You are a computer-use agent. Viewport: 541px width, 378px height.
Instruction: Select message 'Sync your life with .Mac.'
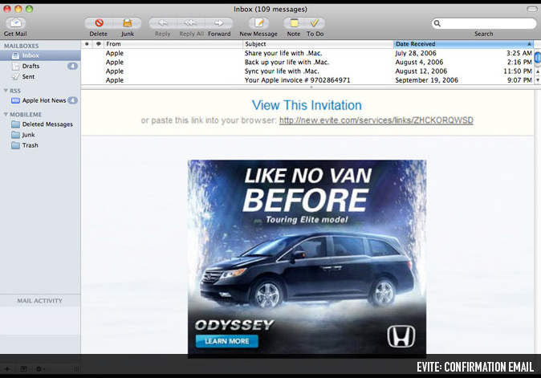pyautogui.click(x=307, y=71)
